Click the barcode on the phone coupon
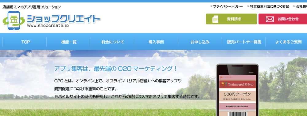This screenshot has width=307, height=116. [238, 114]
